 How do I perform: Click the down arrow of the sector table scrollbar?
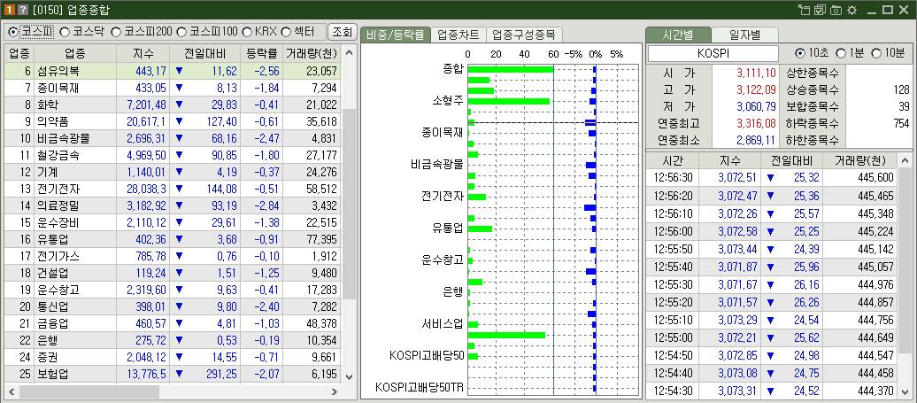point(349,376)
